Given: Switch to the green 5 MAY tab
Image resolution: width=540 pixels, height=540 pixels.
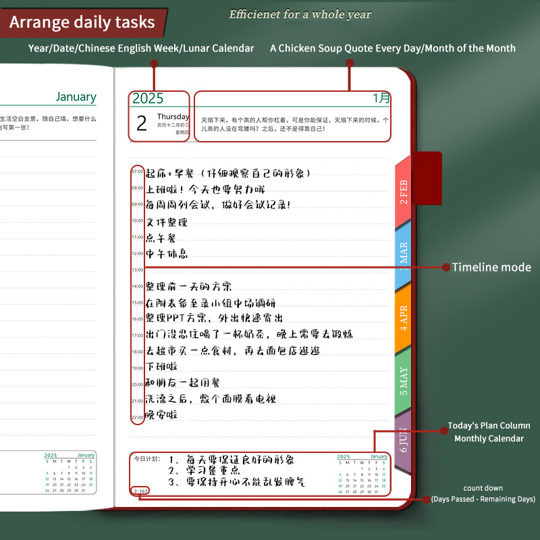Looking at the screenshot, I should (x=404, y=381).
